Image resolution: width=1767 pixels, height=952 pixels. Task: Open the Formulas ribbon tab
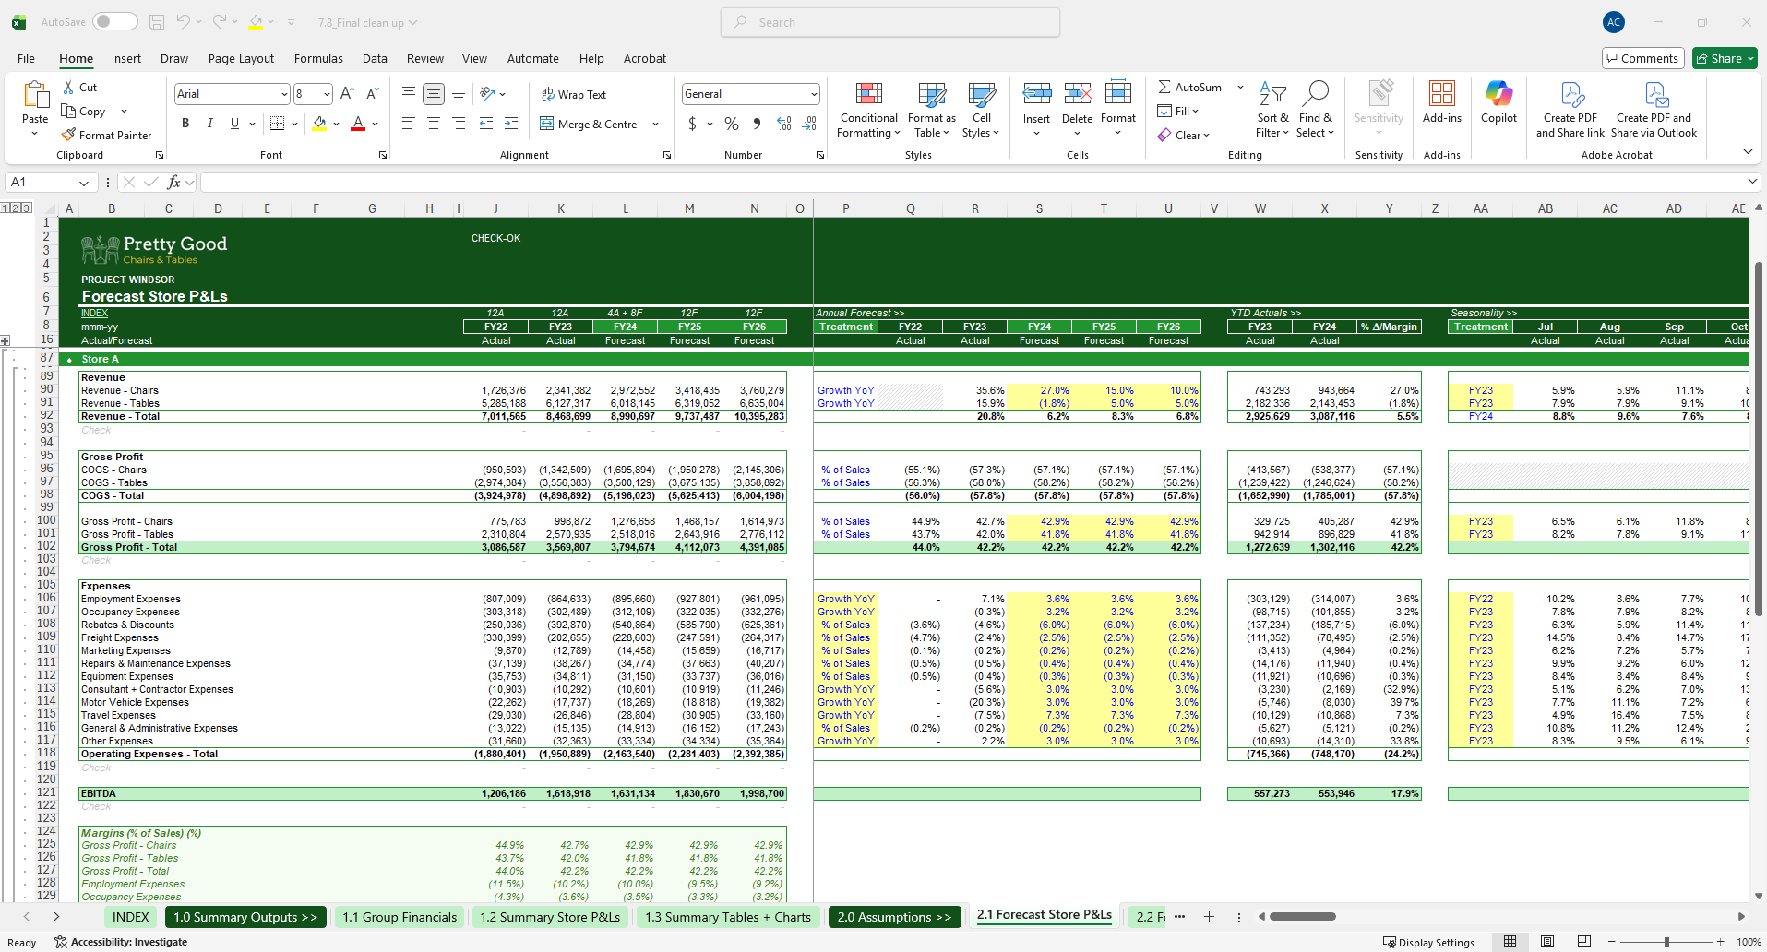[318, 58]
